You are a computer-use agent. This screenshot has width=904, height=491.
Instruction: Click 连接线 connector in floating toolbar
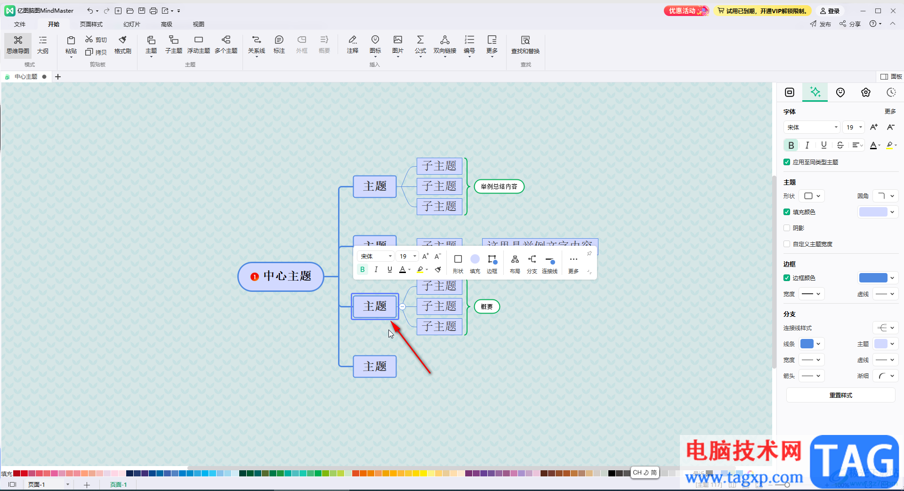[x=549, y=264]
